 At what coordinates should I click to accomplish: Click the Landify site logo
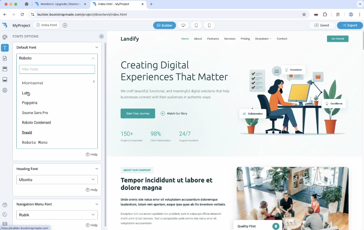pos(129,39)
